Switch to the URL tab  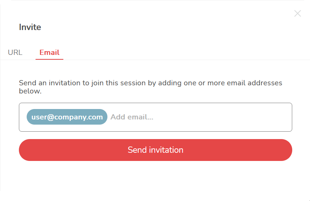click(x=15, y=52)
